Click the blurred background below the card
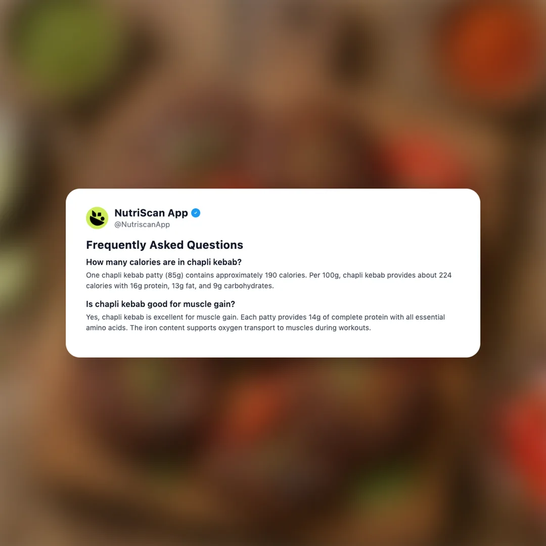 273,451
